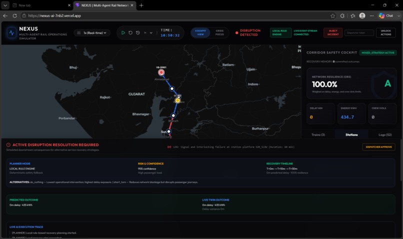Screen dimensions: 403x239
Task: Click the yellow LC-002 map marker
Action: [x=177, y=100]
